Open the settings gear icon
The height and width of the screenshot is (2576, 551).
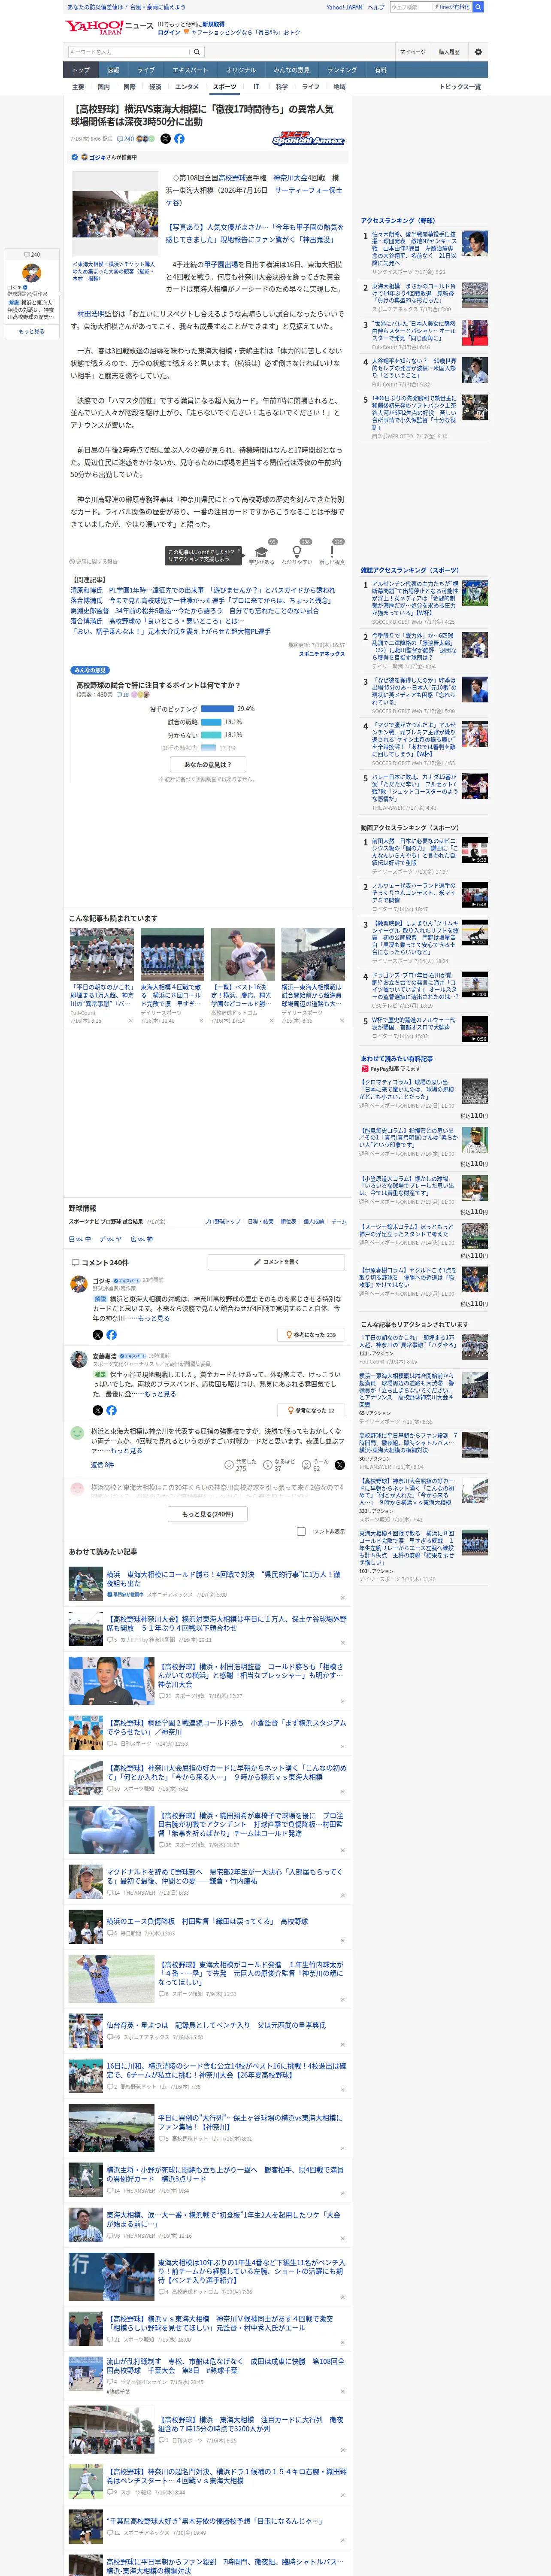point(478,52)
